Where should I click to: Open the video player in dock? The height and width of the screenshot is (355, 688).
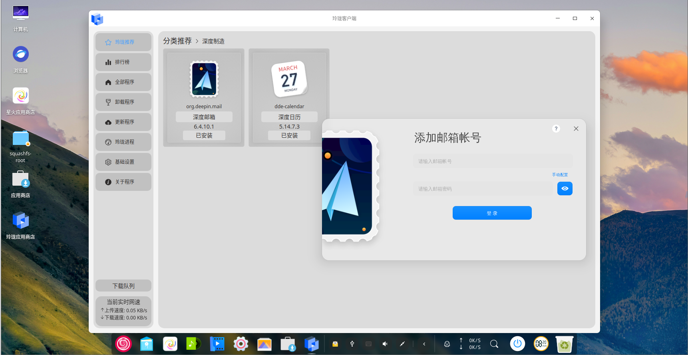(x=217, y=344)
